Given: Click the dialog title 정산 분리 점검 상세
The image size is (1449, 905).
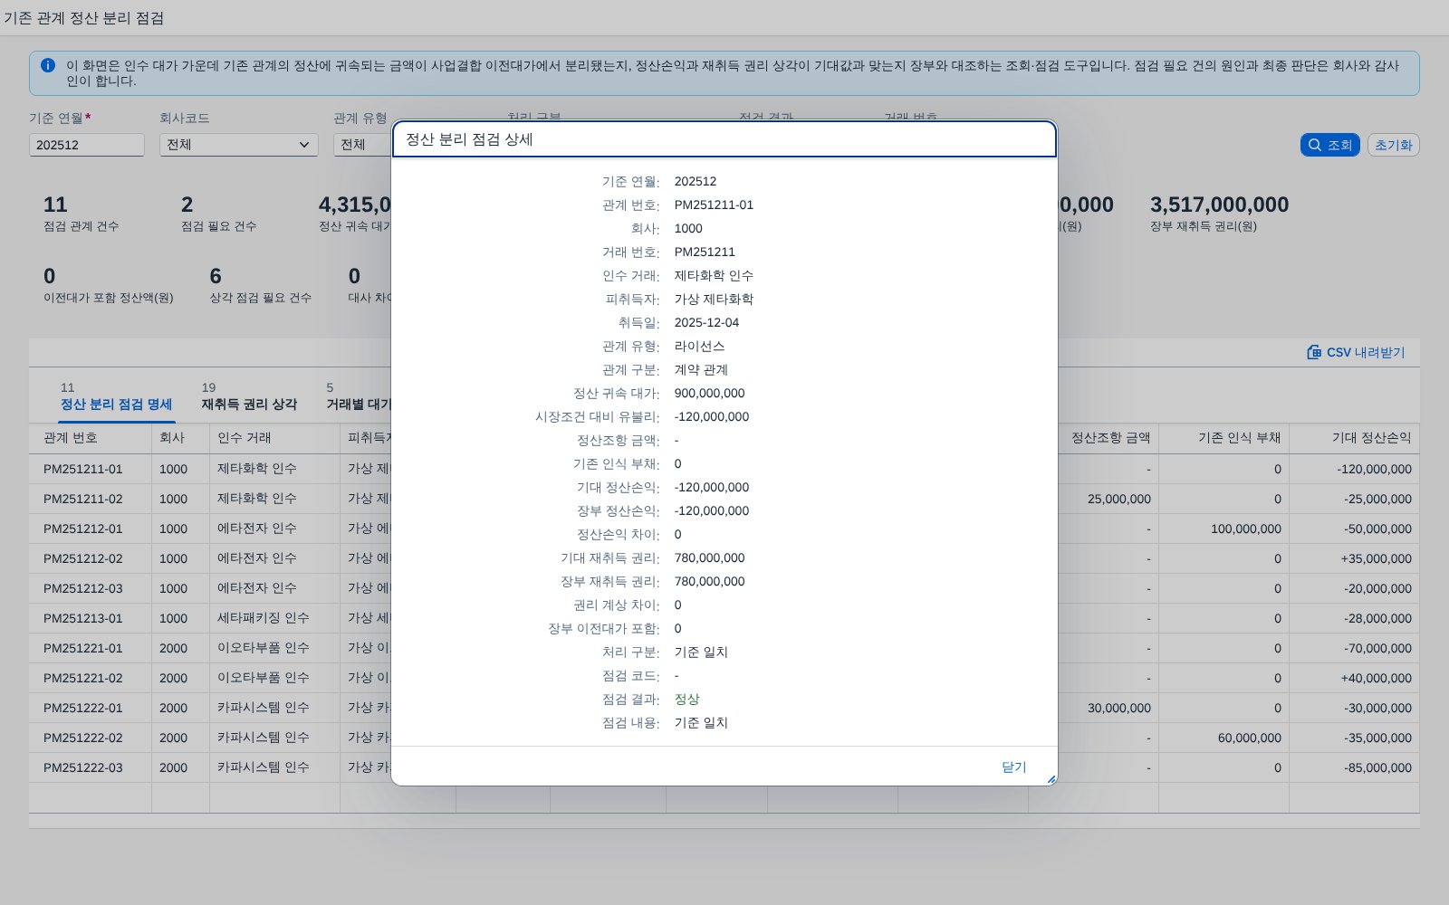Looking at the screenshot, I should pyautogui.click(x=469, y=139).
